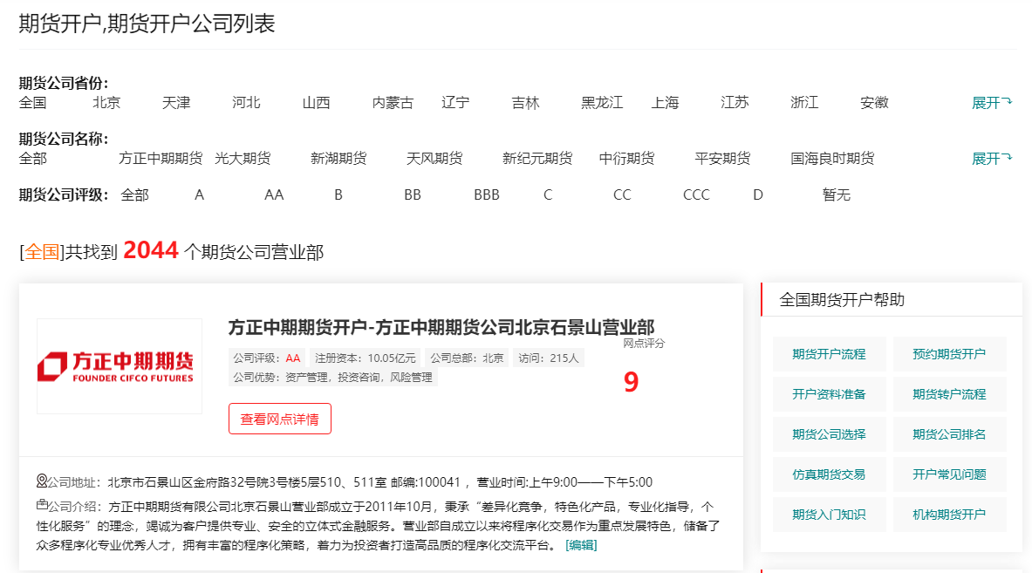Click the 公司总部: 北京 tag
This screenshot has width=1032, height=573.
click(x=468, y=358)
